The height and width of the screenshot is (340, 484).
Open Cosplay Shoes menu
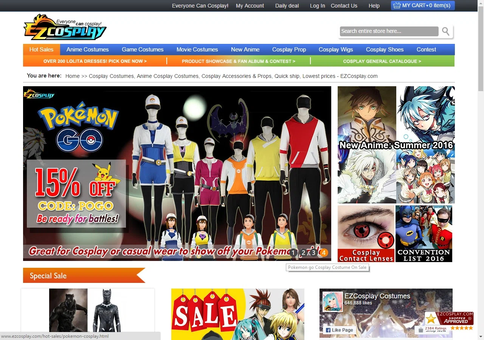pyautogui.click(x=385, y=50)
